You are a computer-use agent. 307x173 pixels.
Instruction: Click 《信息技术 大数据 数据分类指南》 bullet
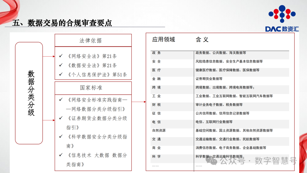(97, 160)
